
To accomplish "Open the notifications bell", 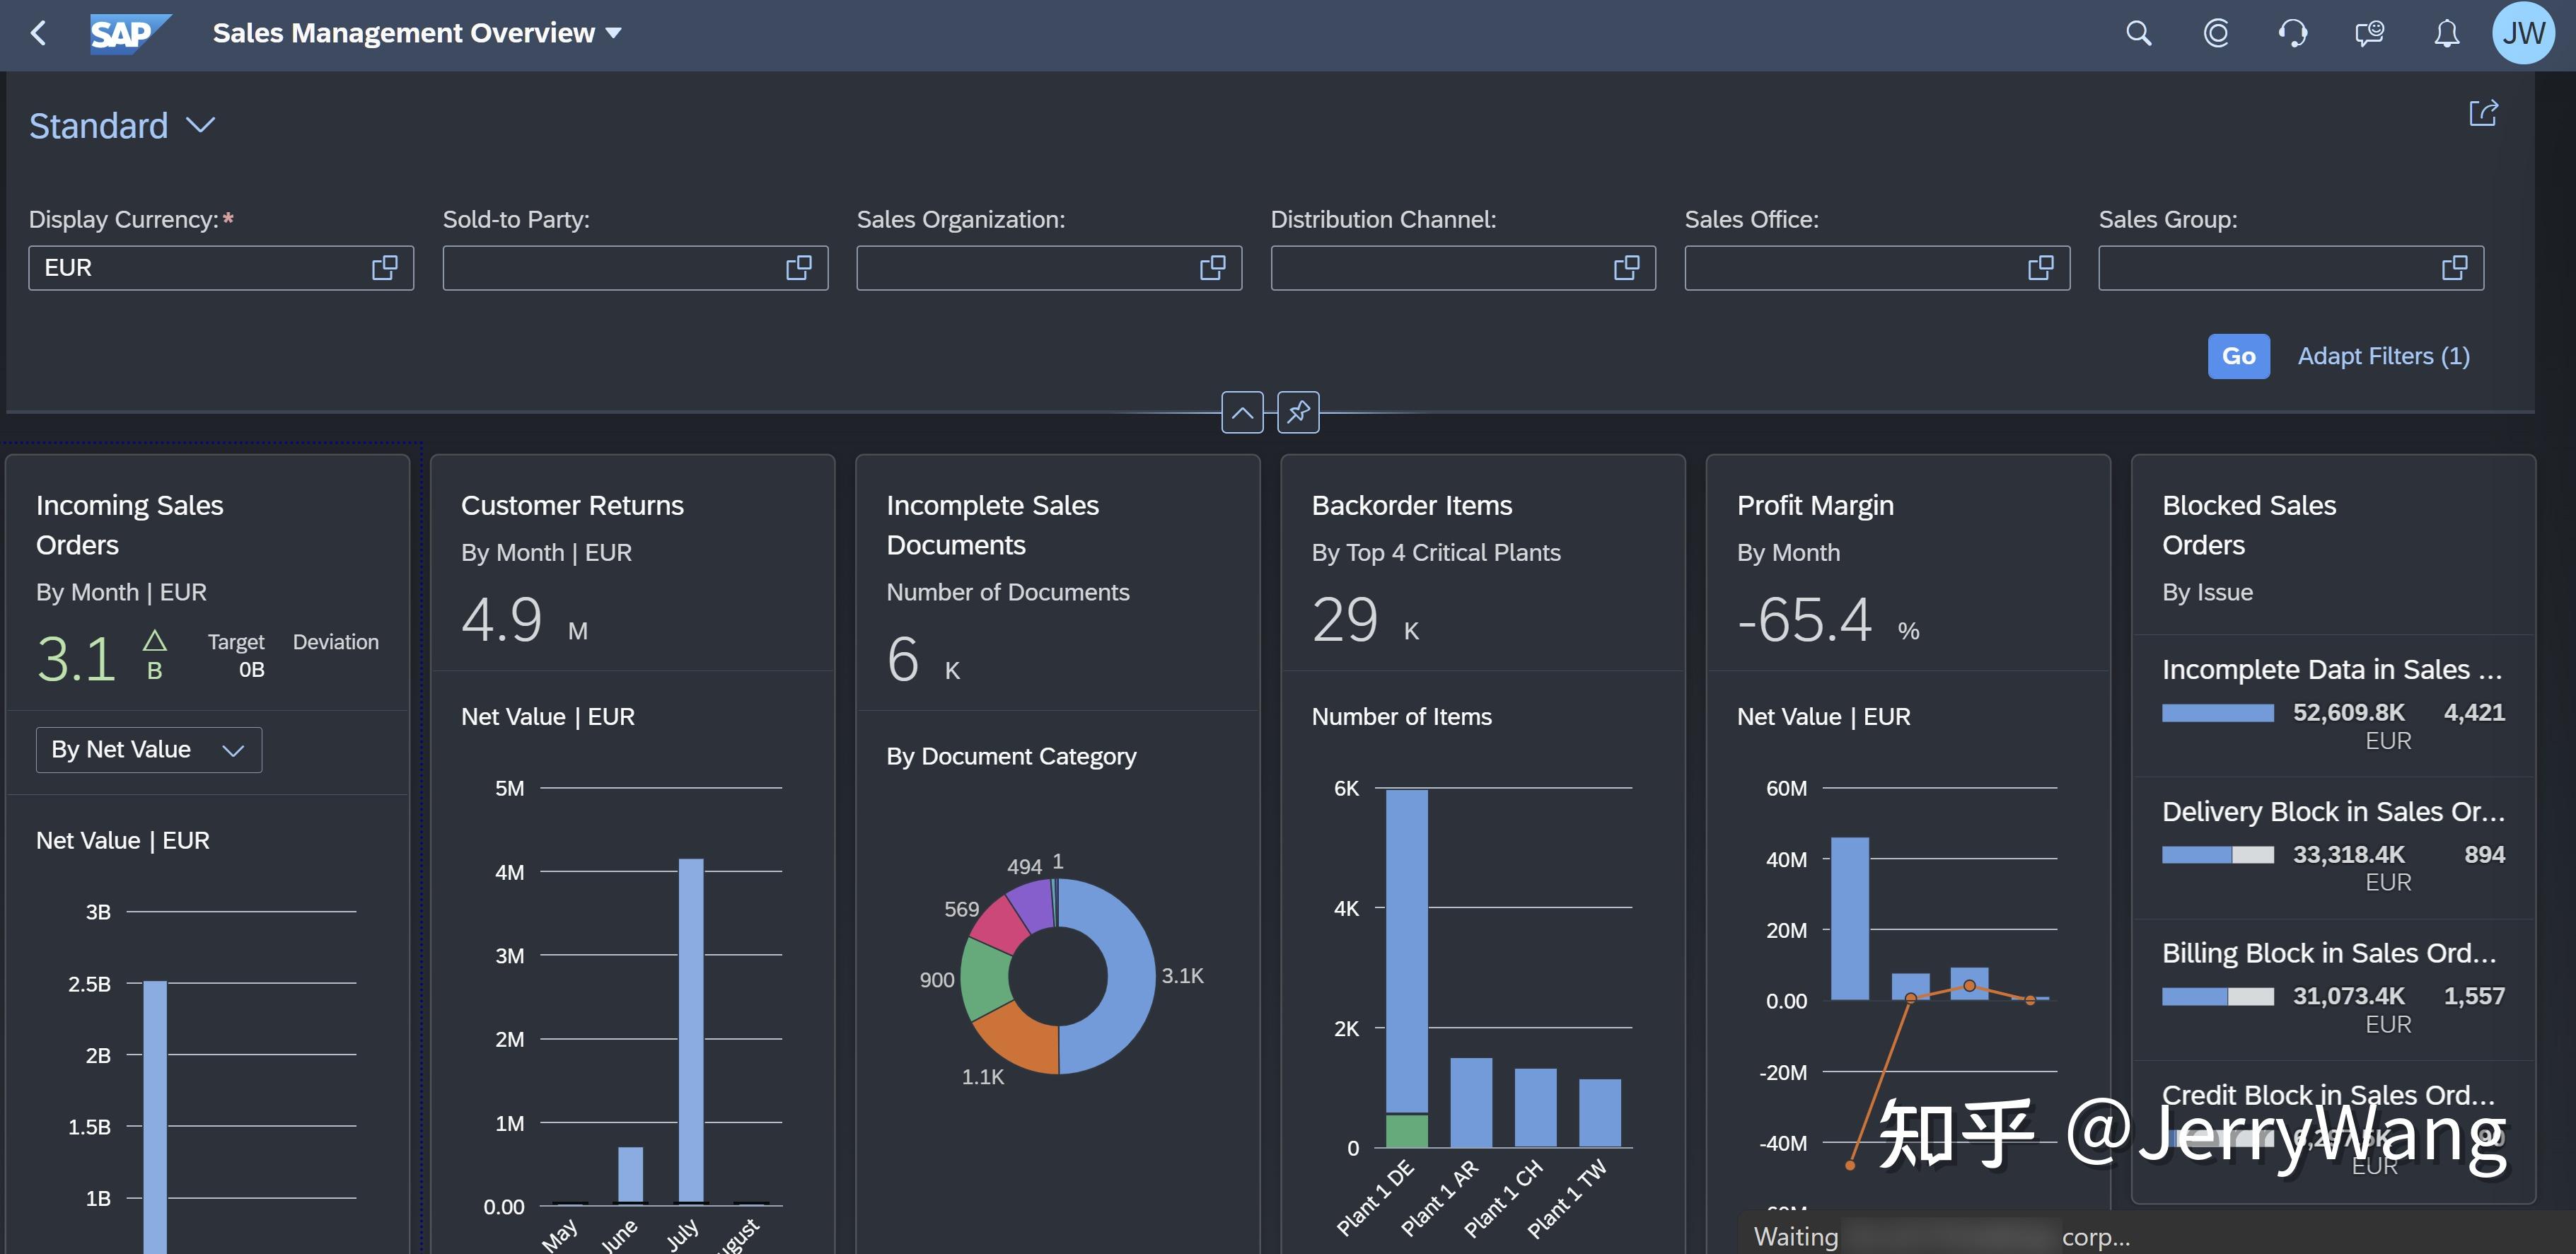I will 2446,33.
